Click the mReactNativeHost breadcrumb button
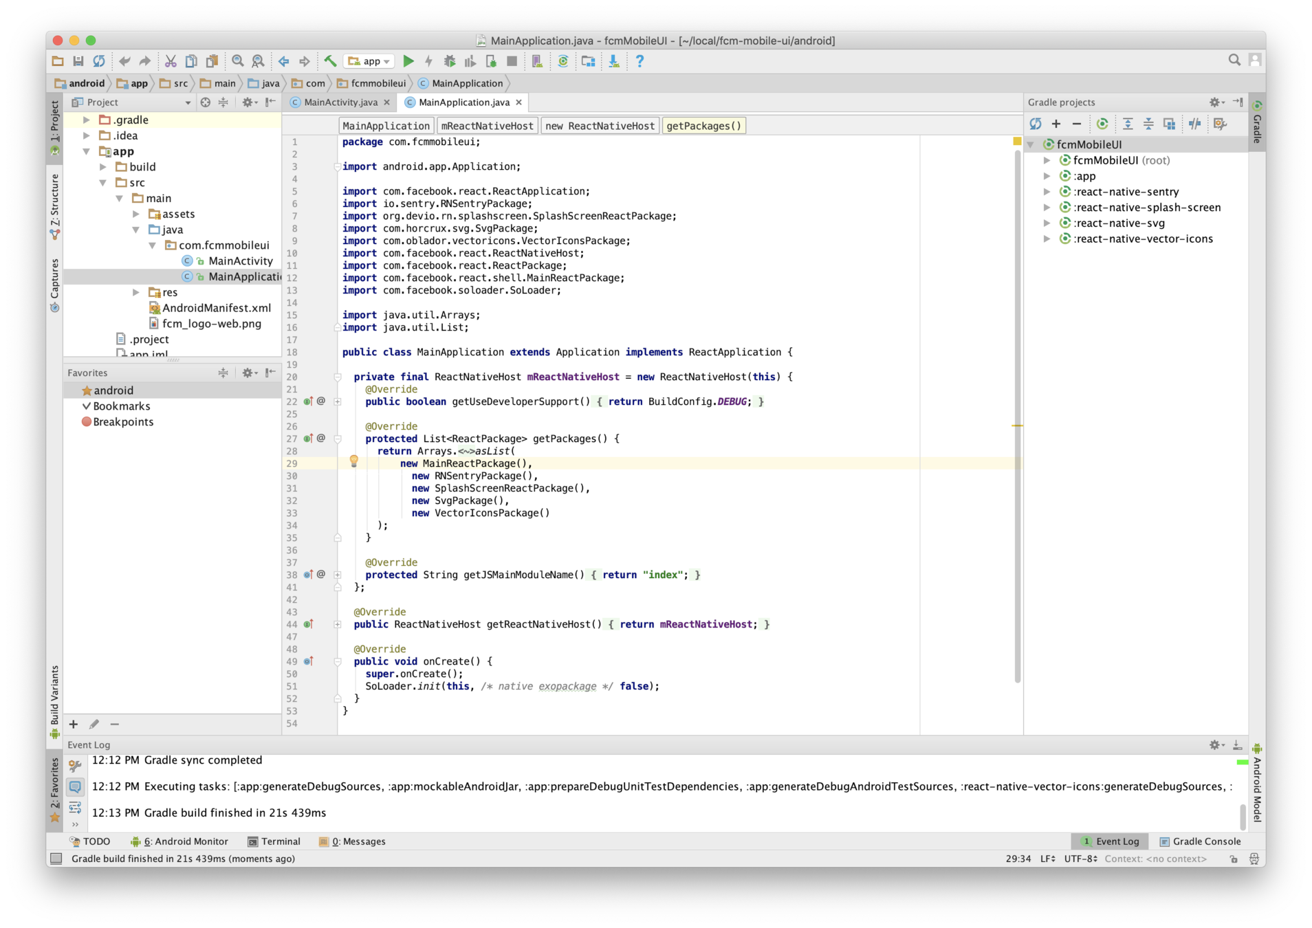 (x=487, y=126)
